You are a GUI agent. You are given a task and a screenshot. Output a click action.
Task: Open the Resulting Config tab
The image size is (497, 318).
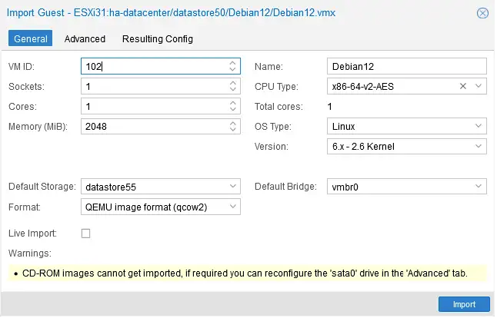(158, 39)
